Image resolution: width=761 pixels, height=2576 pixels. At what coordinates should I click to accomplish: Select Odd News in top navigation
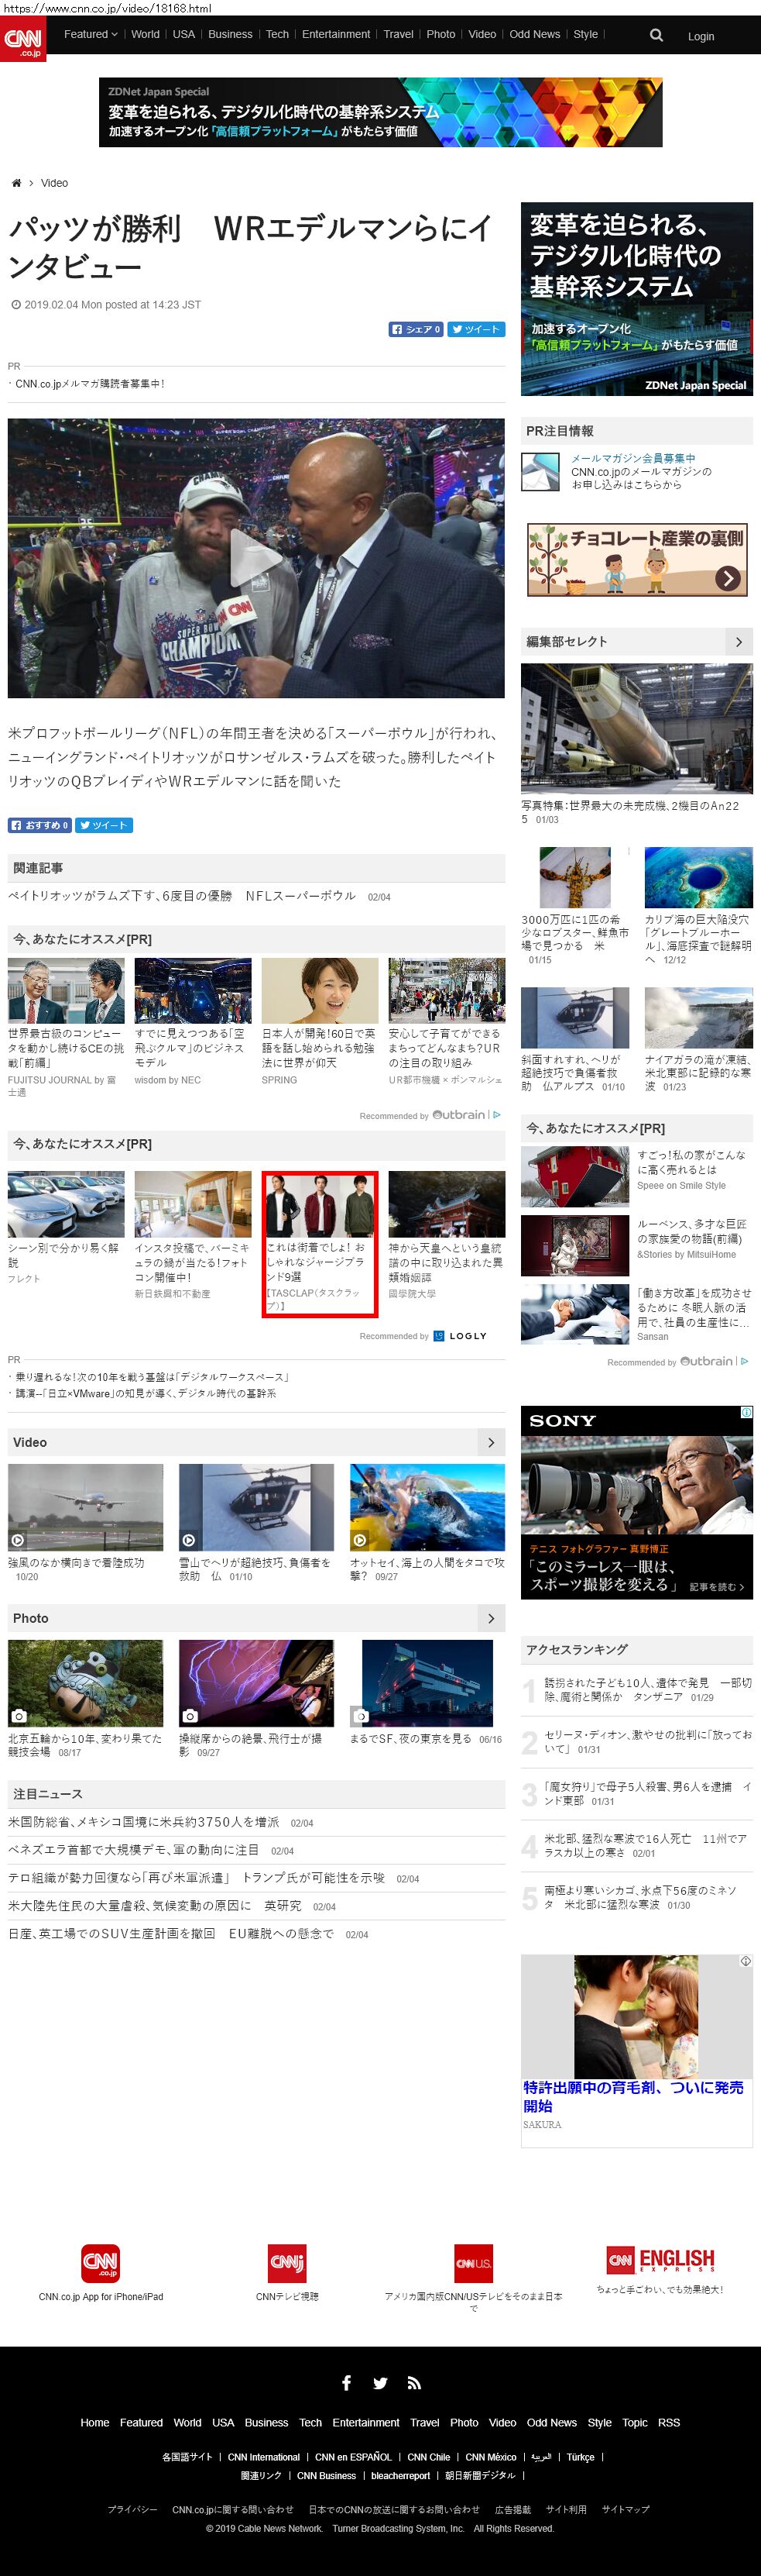click(534, 34)
